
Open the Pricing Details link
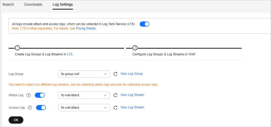[86, 28]
